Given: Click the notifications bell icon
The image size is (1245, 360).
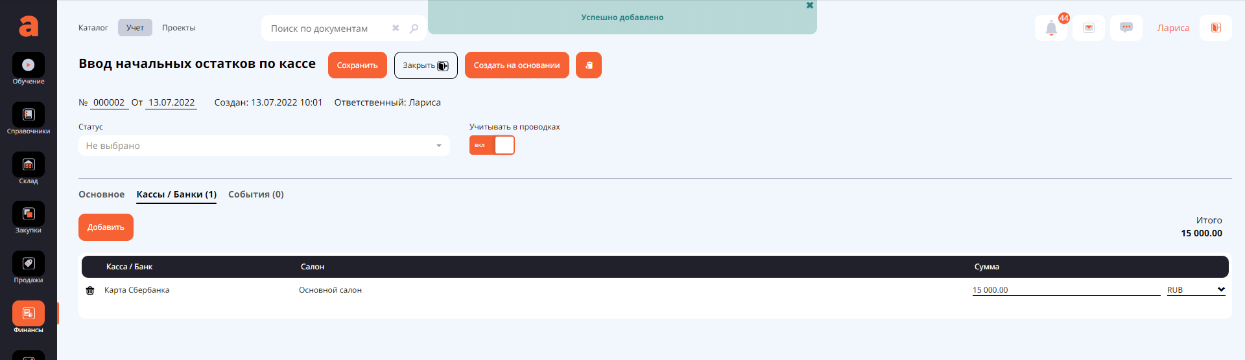Looking at the screenshot, I should (x=1051, y=28).
